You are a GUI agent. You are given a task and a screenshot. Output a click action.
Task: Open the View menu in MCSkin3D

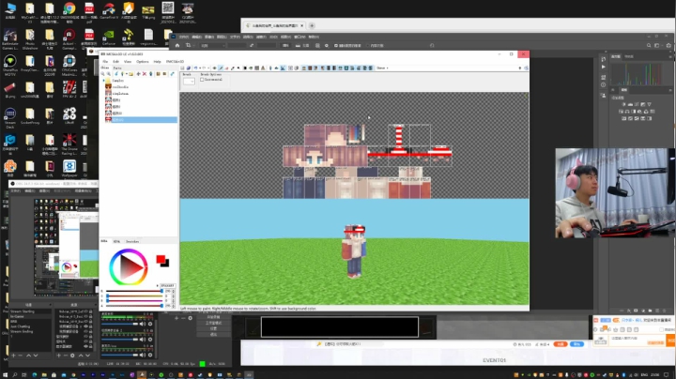pyautogui.click(x=128, y=62)
